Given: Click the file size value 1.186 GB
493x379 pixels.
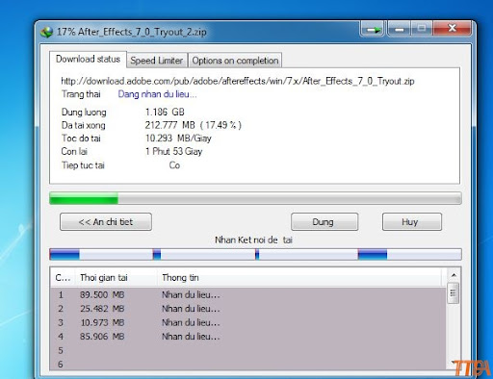Looking at the screenshot, I should click(x=165, y=112).
